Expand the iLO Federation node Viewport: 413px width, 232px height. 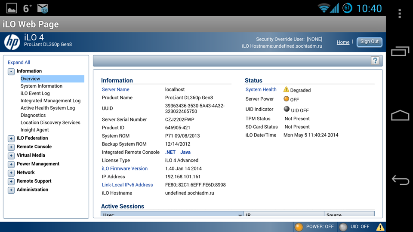tap(11, 138)
